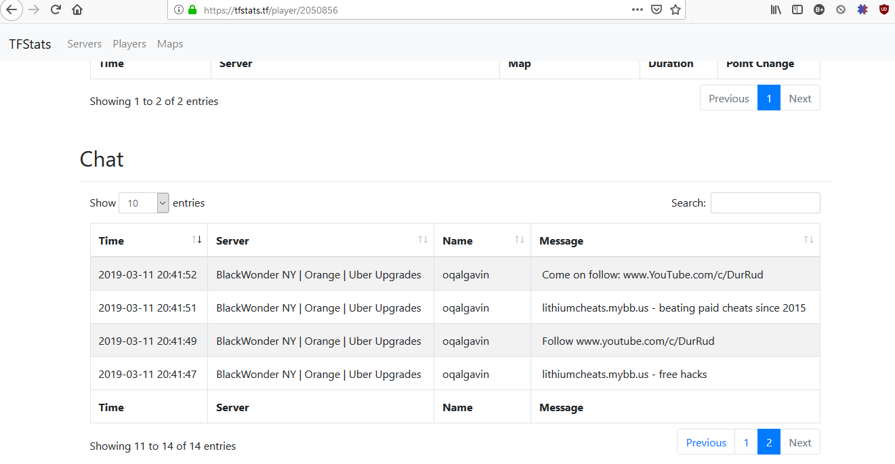Open page actions three-dot menu
Image resolution: width=895 pixels, height=464 pixels.
click(638, 9)
